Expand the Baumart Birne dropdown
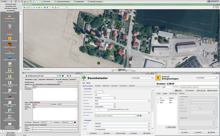220x136 pixels. 149,101
